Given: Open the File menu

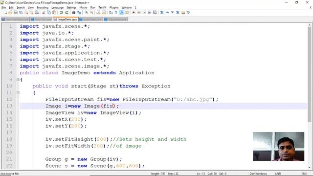Looking at the screenshot, I should [3, 8].
